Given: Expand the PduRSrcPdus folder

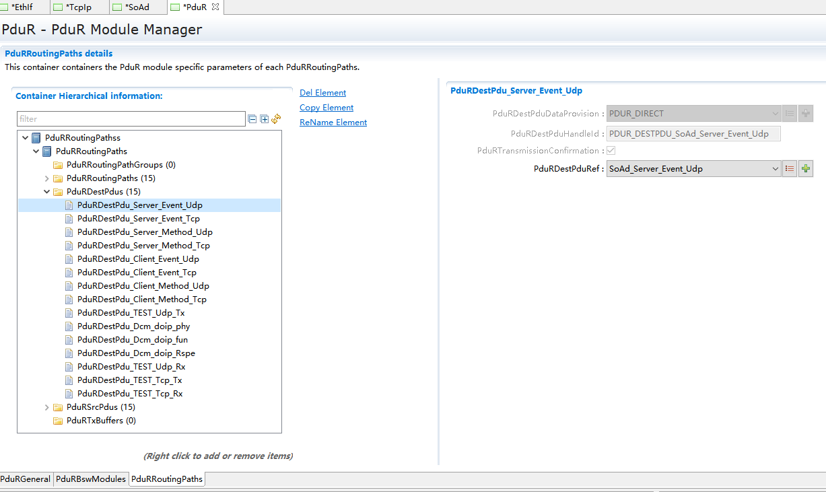Looking at the screenshot, I should pos(46,407).
